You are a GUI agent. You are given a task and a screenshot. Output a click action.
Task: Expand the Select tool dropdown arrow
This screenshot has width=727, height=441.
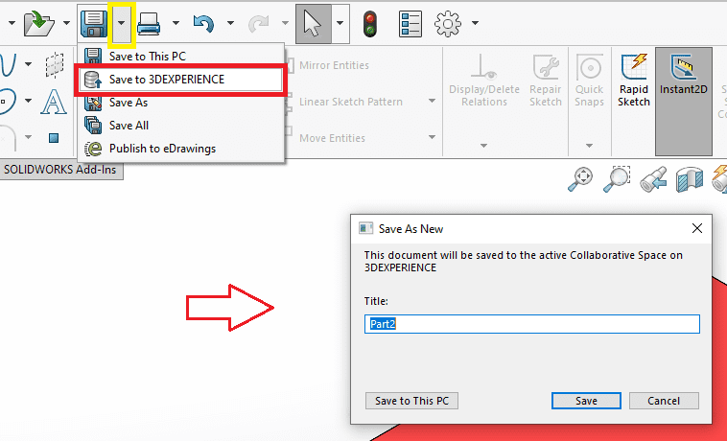(x=340, y=23)
